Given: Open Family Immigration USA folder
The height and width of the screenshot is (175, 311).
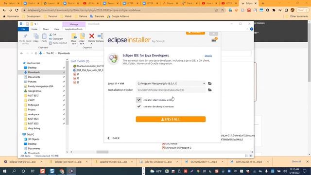Looking at the screenshot, I should click(x=40, y=87).
